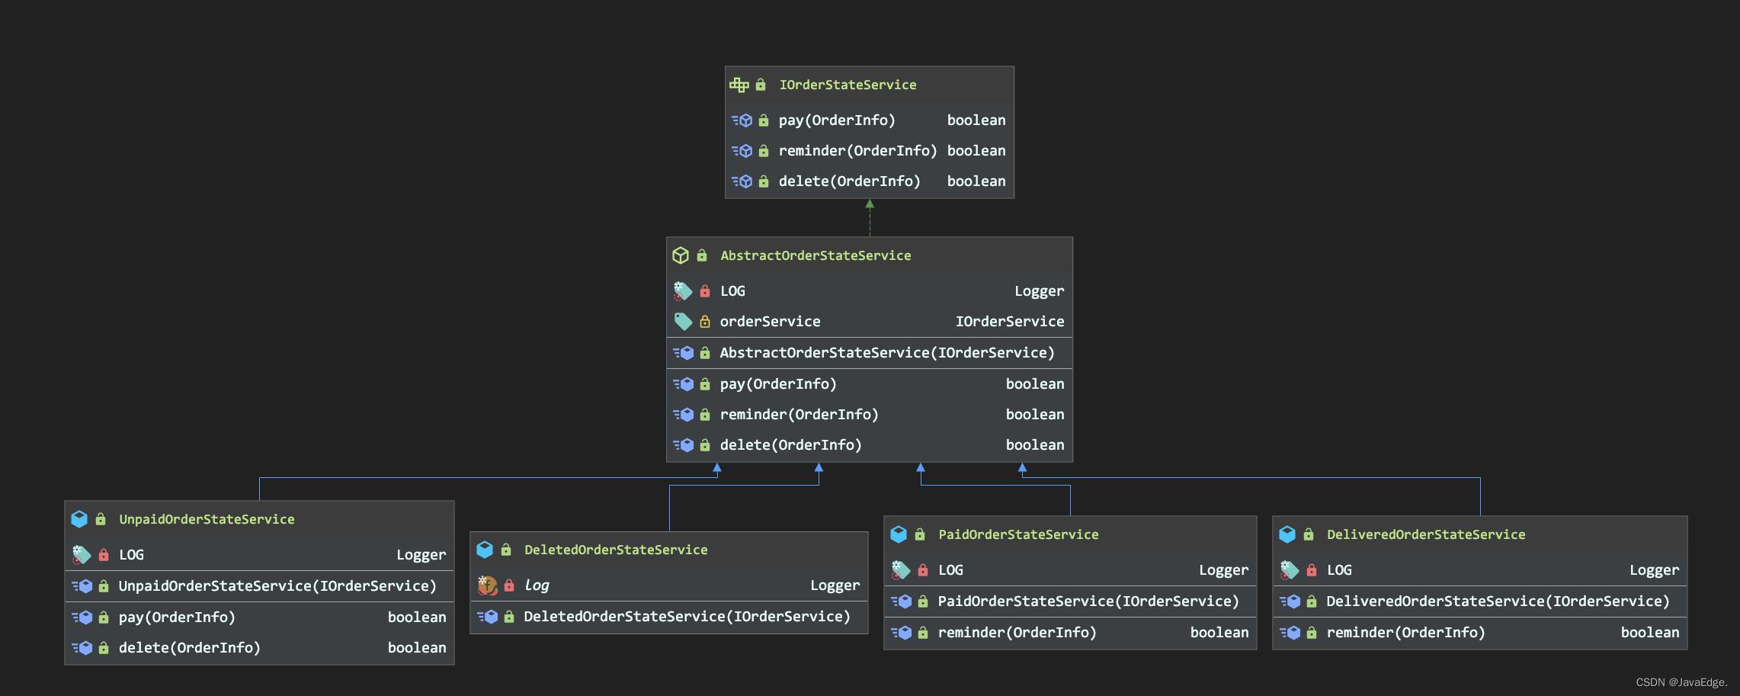The height and width of the screenshot is (696, 1740).
Task: Click reminder(OrderInfo) text in AbstractOrderStateService
Action: [x=800, y=415]
